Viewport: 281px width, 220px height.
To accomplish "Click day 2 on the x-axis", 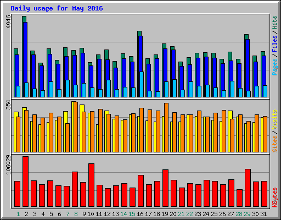I will tap(26, 214).
